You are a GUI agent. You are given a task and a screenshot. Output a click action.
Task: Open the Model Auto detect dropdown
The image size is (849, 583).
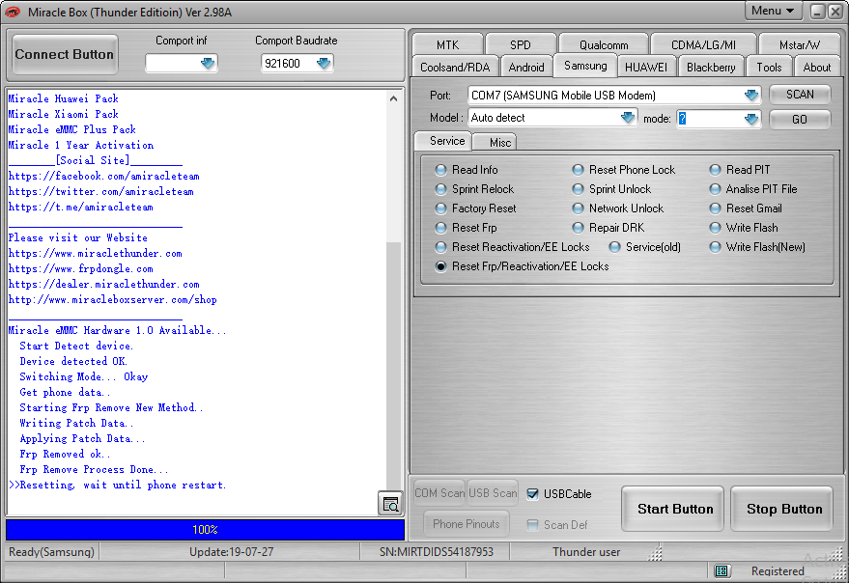[628, 118]
